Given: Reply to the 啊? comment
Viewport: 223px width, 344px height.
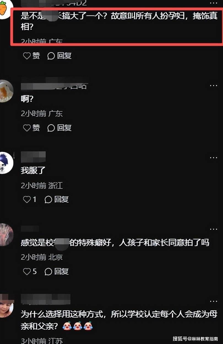Looking at the screenshot, I should coord(59,128).
